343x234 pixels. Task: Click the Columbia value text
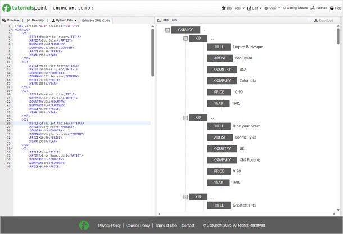(247, 81)
